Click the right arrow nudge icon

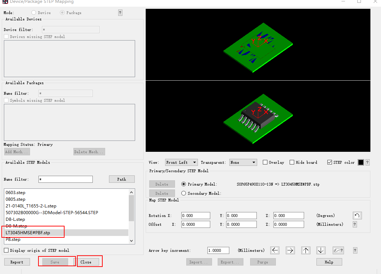click(x=290, y=250)
